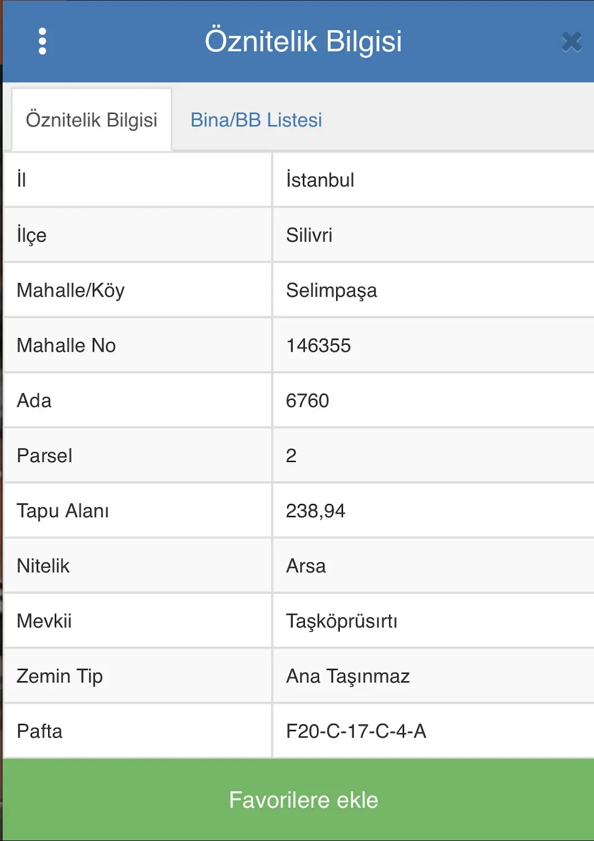Select the İstanbul value cell
The width and height of the screenshot is (594, 841).
433,180
